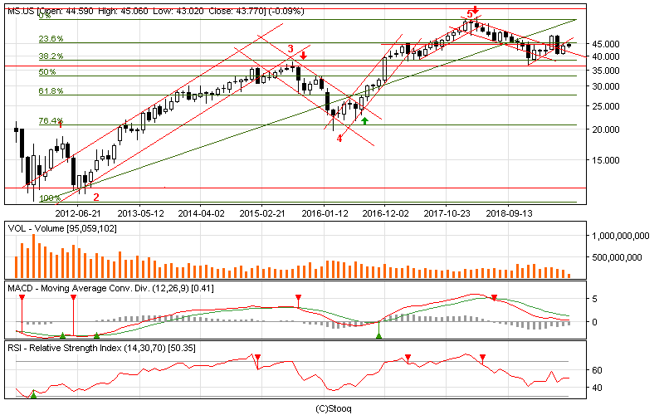Image resolution: width=664 pixels, height=415 pixels.
Task: Click the RSI axis value 40
Action: click(x=597, y=388)
